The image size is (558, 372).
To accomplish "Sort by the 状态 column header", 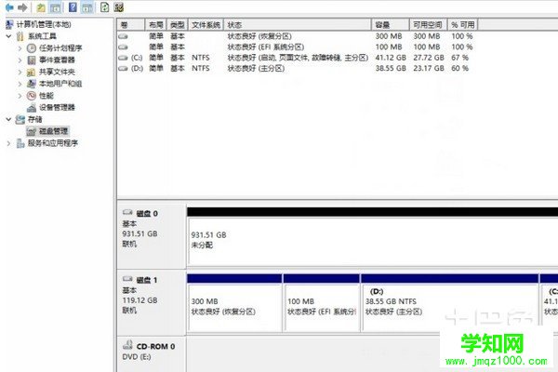I will click(298, 24).
